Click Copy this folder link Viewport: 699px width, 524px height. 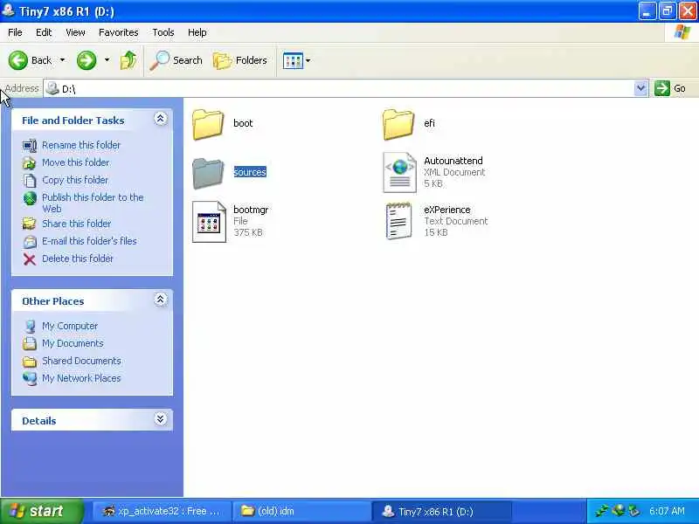[x=75, y=180]
